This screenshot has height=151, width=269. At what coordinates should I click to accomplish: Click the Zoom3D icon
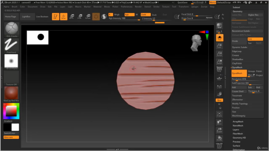[219, 130]
